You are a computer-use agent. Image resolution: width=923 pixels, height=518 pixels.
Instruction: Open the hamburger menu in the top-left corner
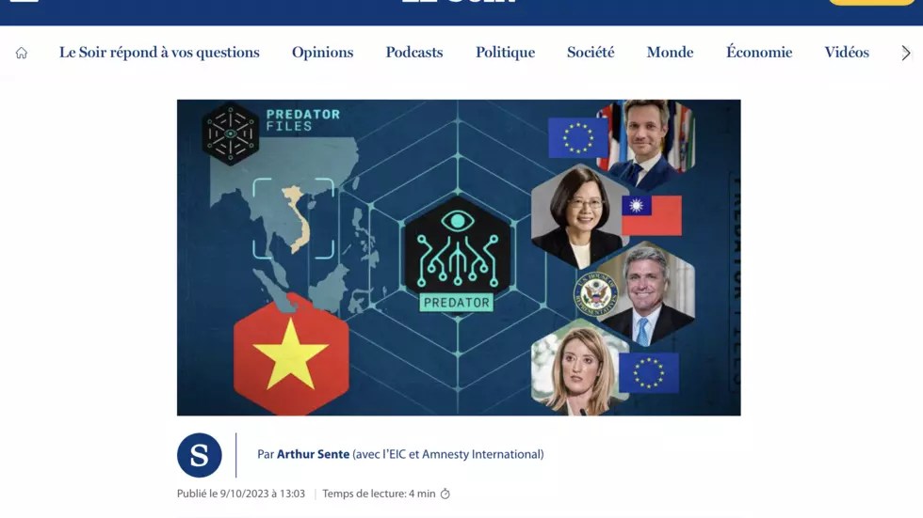[24, 1]
